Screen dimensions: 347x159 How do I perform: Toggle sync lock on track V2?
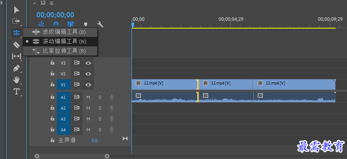77,74
